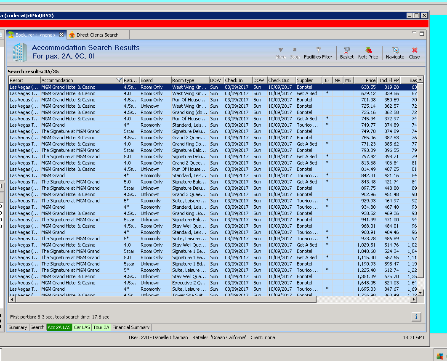Click the Signature 1 Bd... room cell
The image size is (447, 361).
[x=189, y=264]
